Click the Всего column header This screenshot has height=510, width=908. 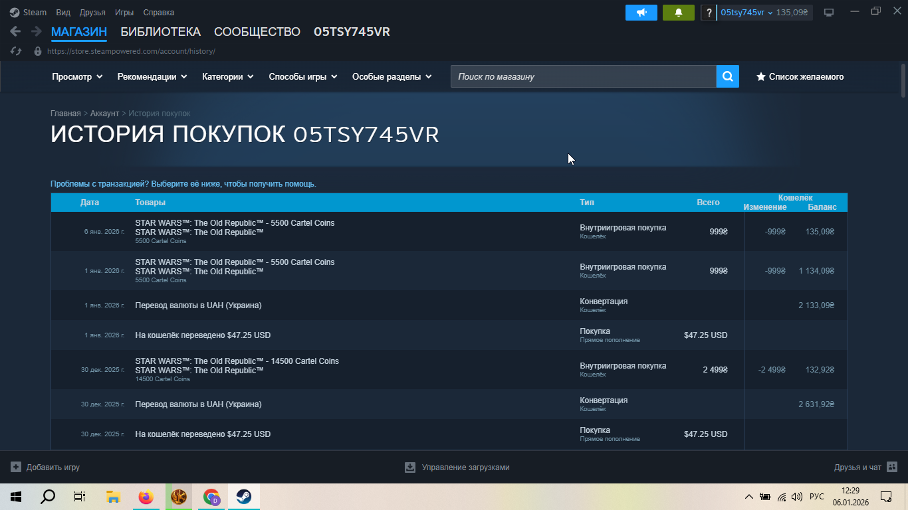(x=708, y=203)
